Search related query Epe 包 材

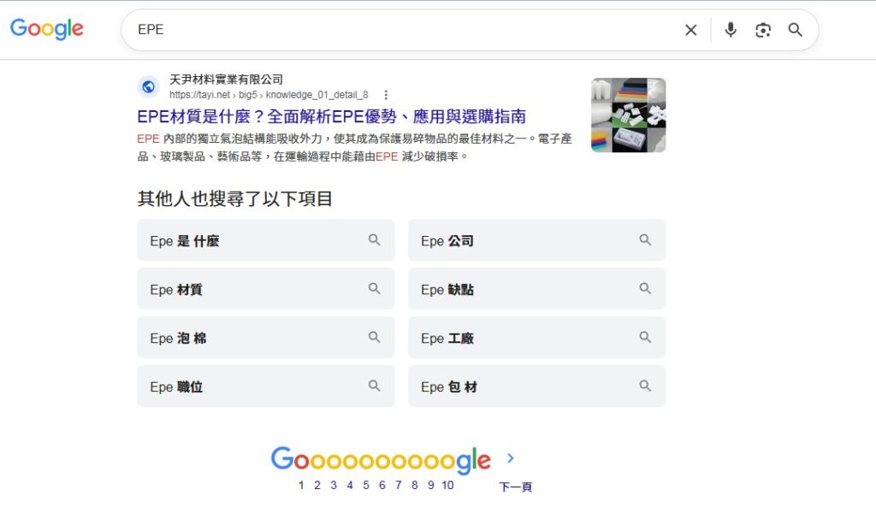tap(537, 386)
